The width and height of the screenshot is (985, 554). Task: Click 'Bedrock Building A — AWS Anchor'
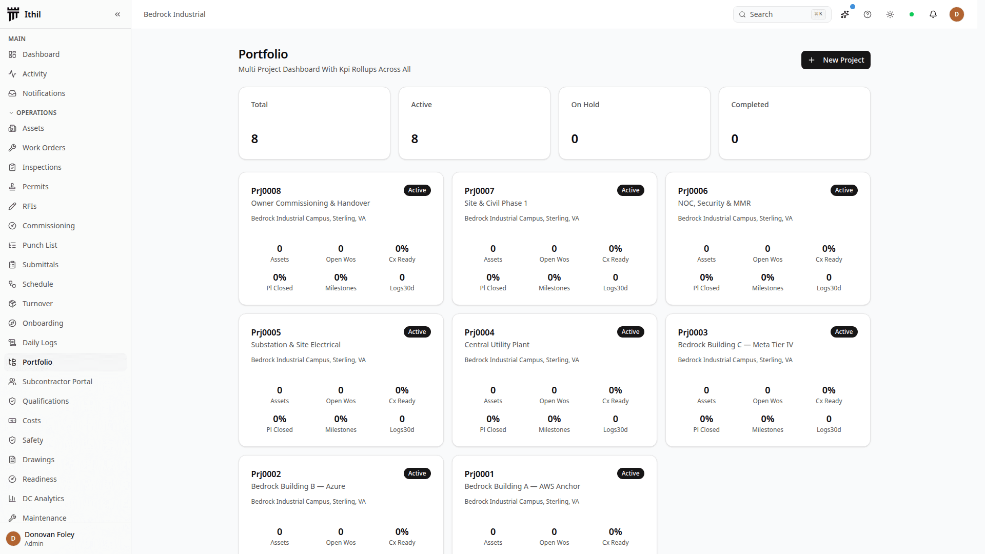[x=522, y=486]
